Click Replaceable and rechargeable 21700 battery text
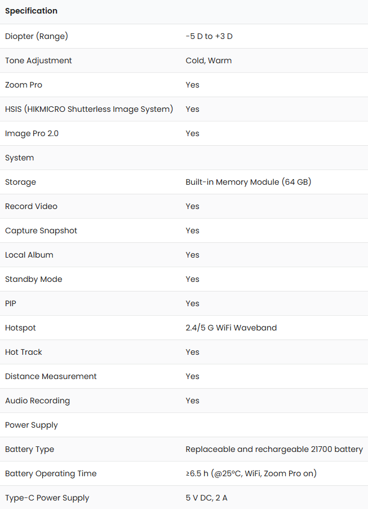This screenshot has width=368, height=509. [274, 449]
